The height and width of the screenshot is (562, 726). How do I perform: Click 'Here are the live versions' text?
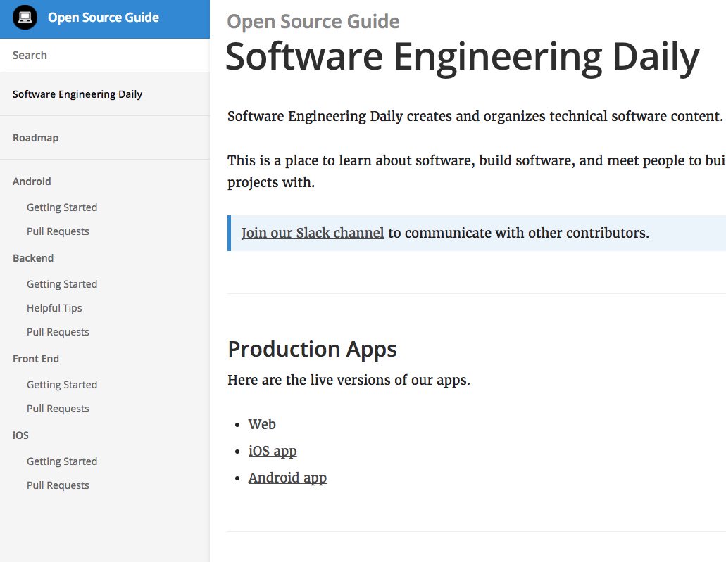tap(349, 381)
